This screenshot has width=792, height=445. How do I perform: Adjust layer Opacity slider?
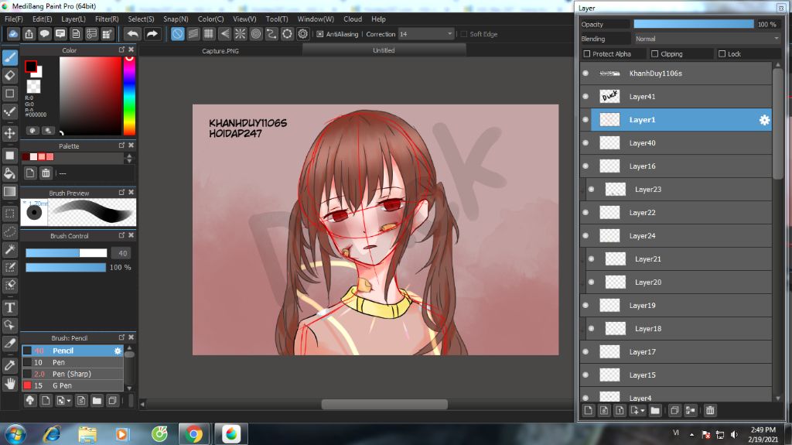[694, 24]
